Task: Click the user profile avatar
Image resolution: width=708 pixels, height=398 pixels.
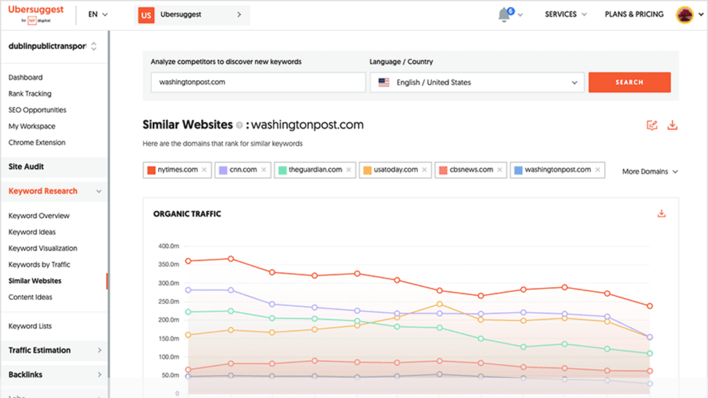Action: (x=685, y=15)
